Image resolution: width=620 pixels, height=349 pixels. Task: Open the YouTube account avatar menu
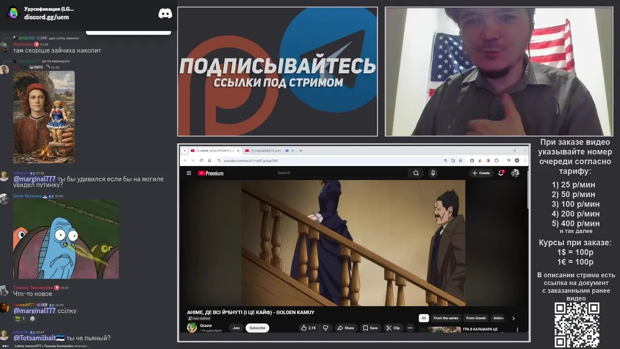[x=515, y=173]
